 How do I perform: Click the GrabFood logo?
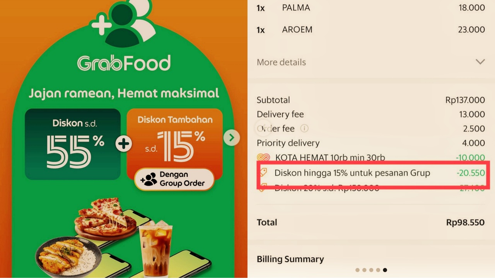[124, 63]
